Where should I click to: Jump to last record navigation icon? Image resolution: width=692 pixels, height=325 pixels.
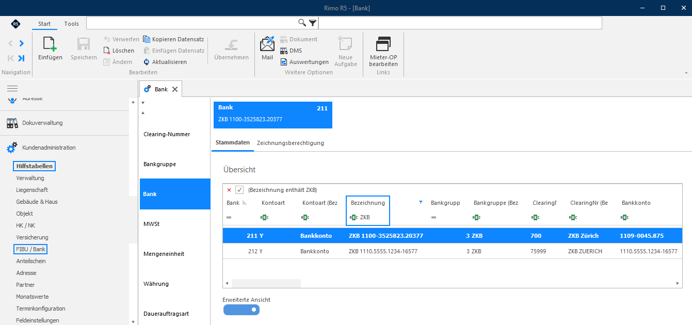coord(21,58)
